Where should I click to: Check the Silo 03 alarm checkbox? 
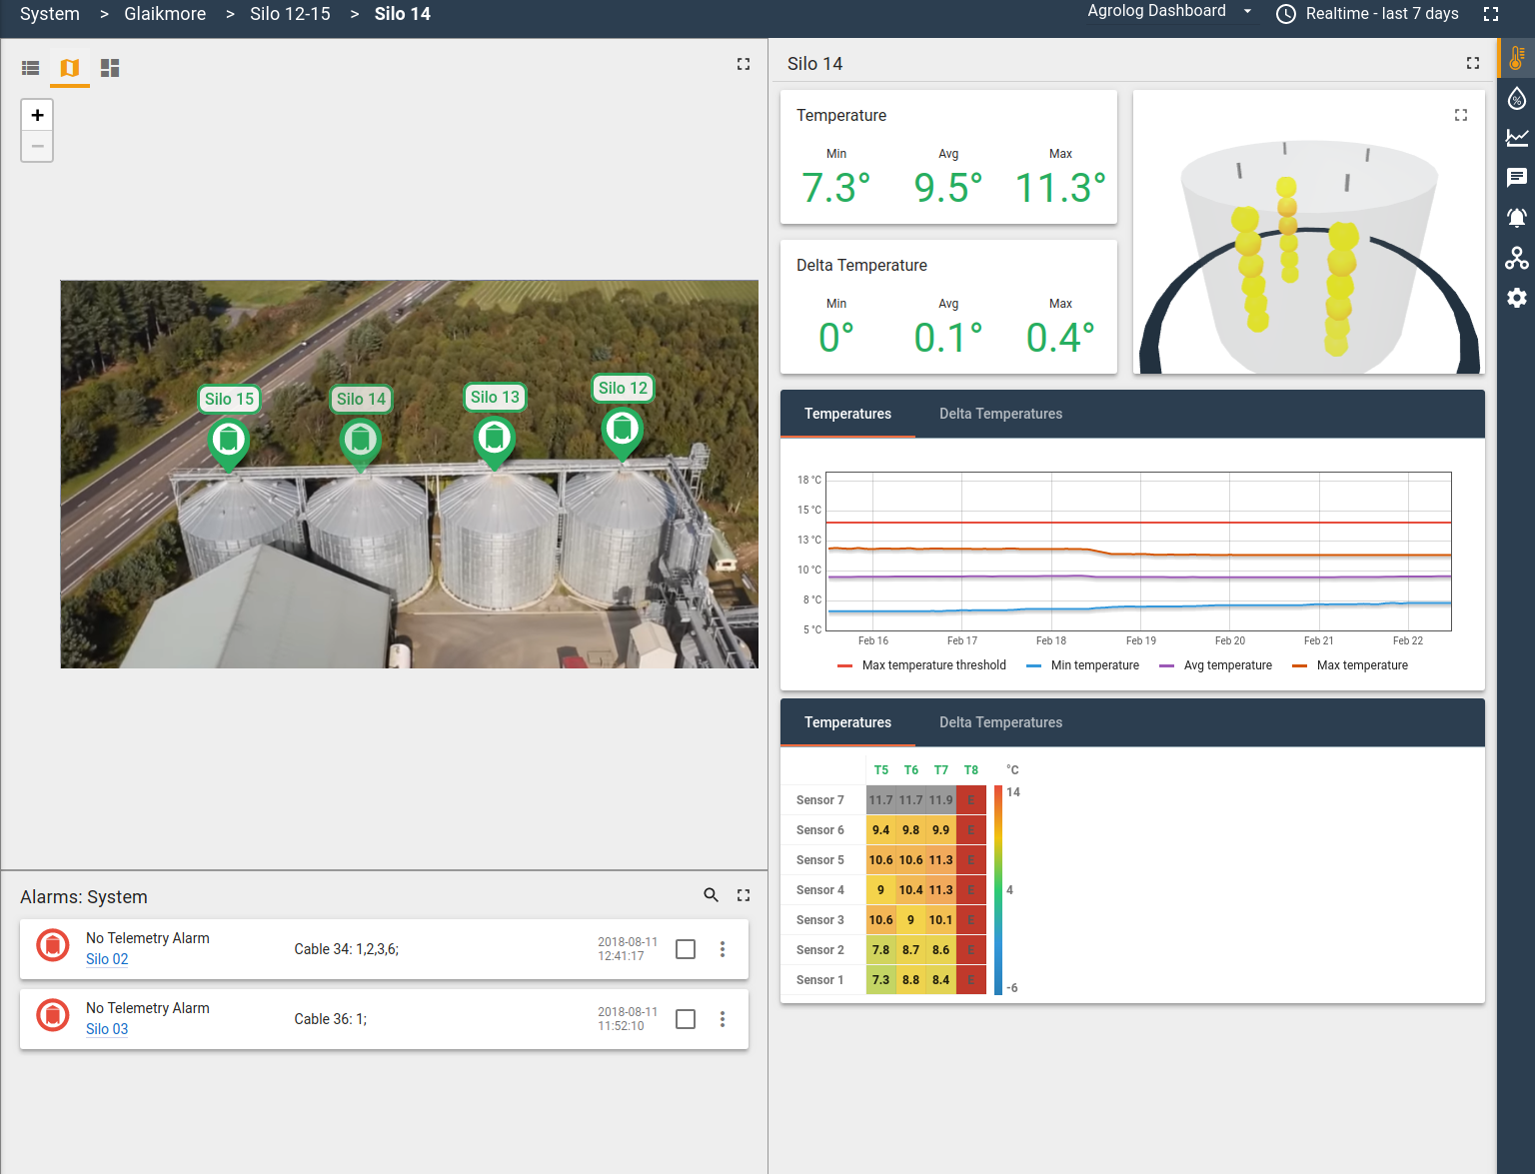coord(686,1019)
